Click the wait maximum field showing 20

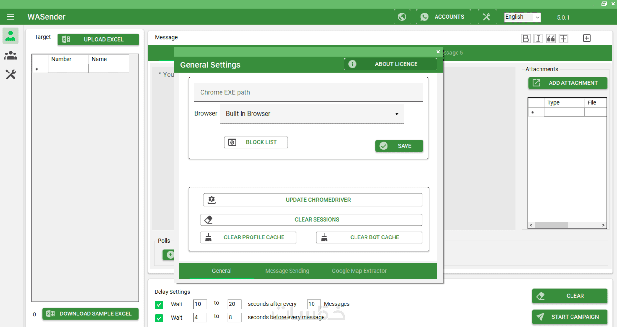(x=234, y=304)
